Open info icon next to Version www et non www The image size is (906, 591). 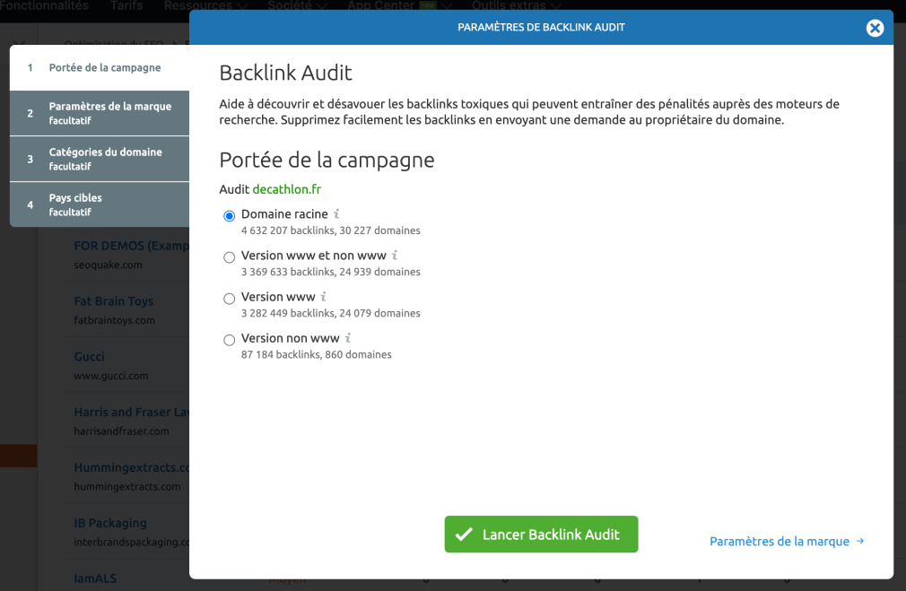[x=395, y=256]
